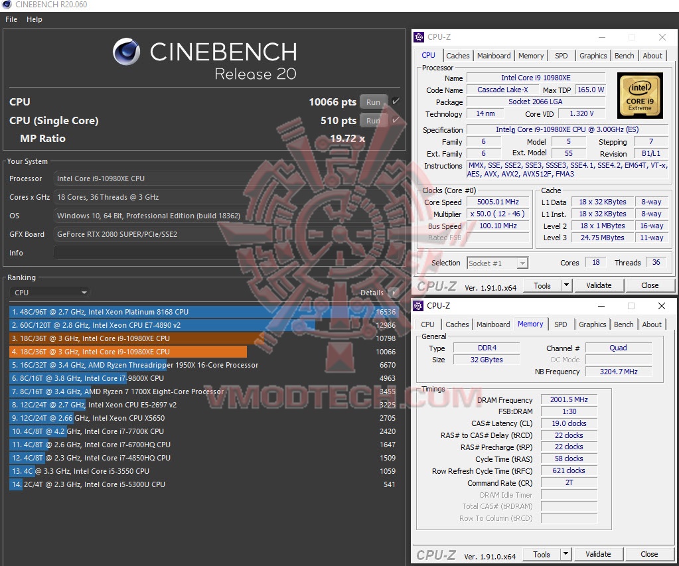The image size is (679, 566).
Task: Maximize the lower CPU-Z window
Action: pos(631,306)
